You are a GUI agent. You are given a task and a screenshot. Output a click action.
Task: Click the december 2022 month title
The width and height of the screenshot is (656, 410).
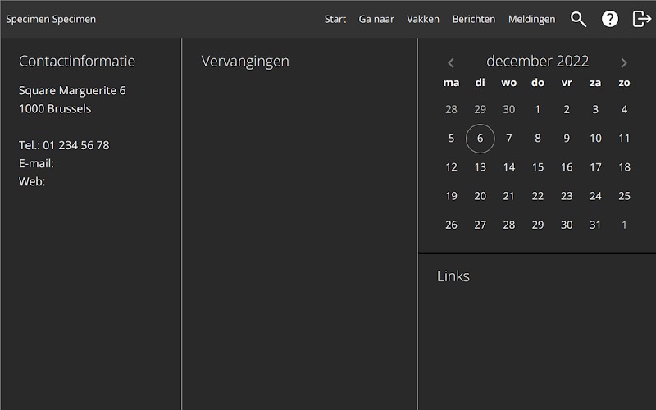(x=538, y=61)
